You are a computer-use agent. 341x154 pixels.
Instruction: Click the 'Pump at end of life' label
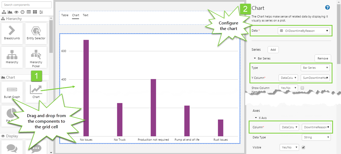click(x=187, y=140)
